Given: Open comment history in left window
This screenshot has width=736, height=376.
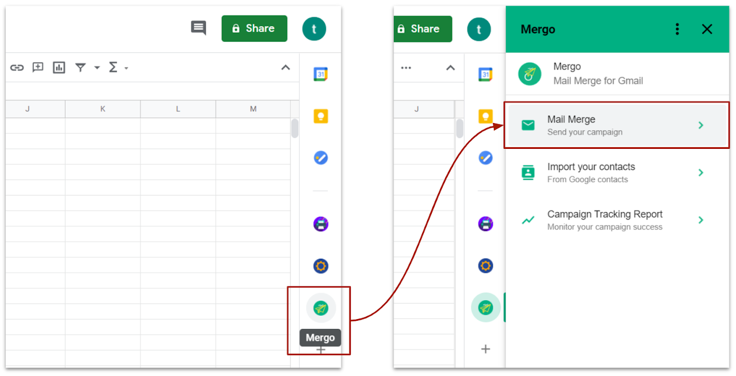Looking at the screenshot, I should [198, 28].
